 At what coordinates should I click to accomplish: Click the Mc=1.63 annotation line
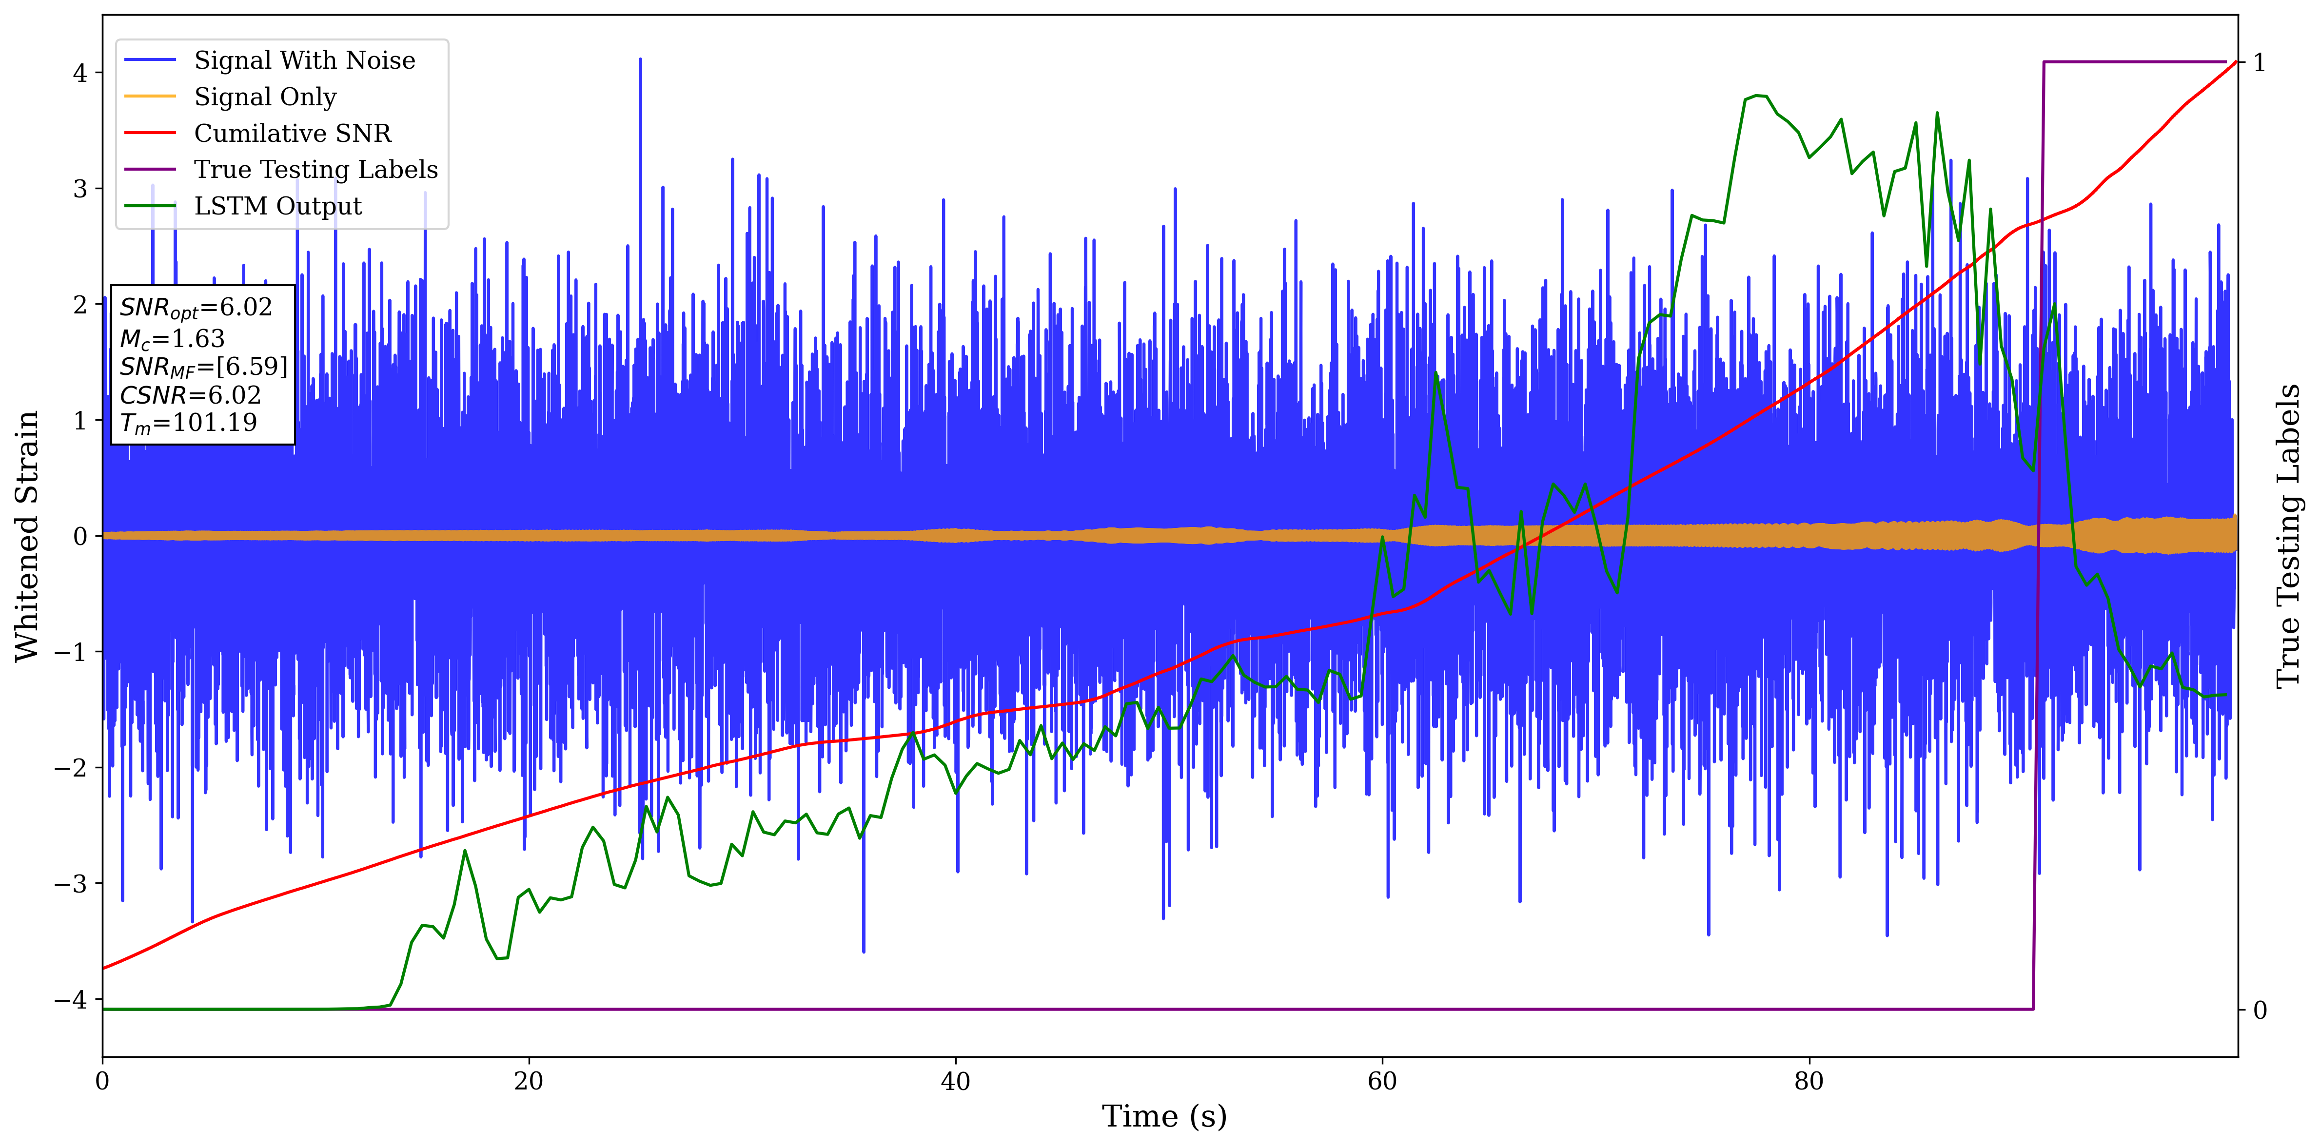172,338
